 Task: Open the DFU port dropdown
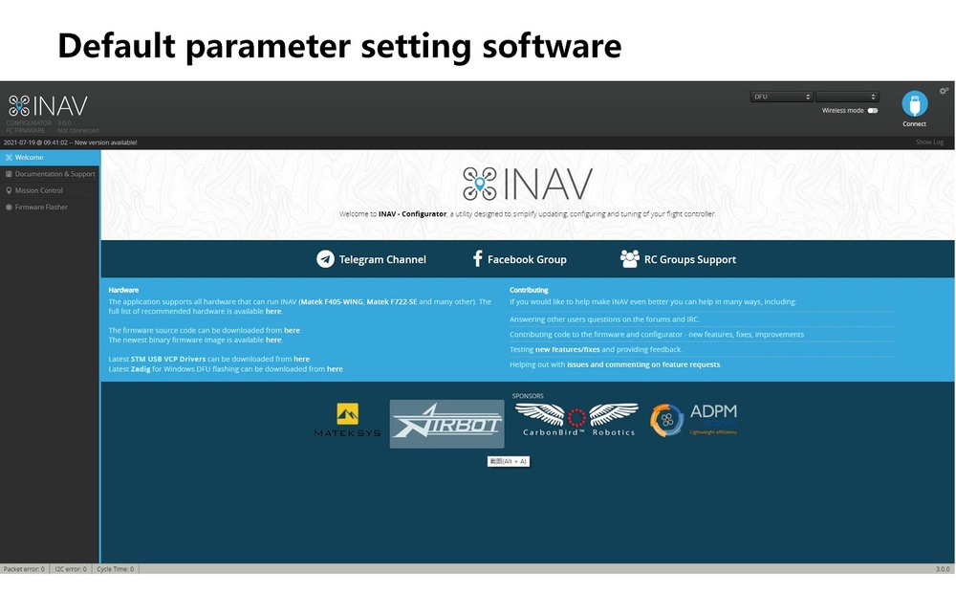point(782,97)
